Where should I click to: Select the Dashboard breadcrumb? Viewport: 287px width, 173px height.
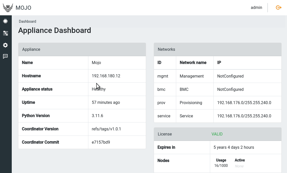point(27,21)
